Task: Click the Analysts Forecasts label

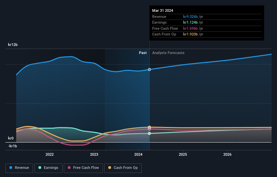Action: point(168,53)
